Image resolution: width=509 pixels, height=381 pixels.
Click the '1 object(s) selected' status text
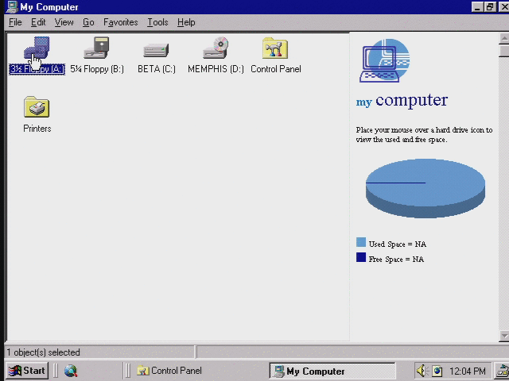click(x=43, y=352)
